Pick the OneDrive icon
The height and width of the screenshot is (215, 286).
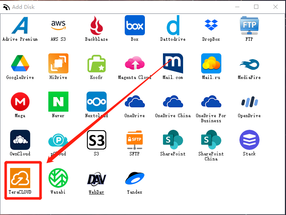135,101
